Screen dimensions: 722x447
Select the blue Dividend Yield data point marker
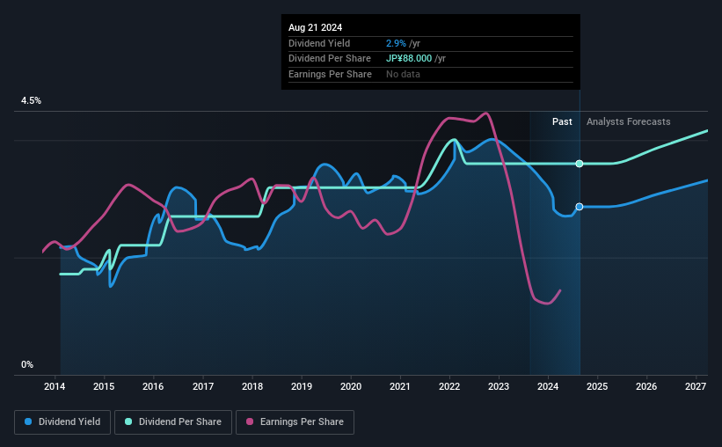[x=580, y=207]
